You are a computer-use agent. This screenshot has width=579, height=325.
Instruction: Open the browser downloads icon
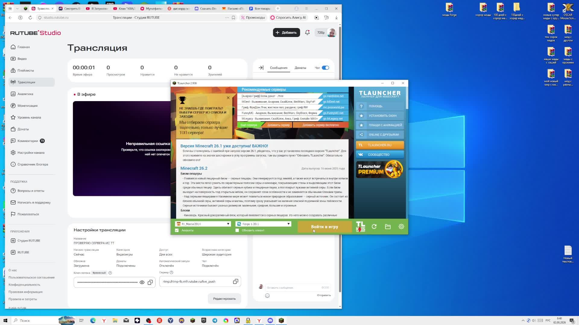pyautogui.click(x=336, y=17)
